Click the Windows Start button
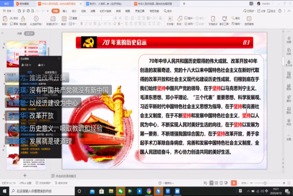This screenshot has width=293, height=196. coord(4,191)
